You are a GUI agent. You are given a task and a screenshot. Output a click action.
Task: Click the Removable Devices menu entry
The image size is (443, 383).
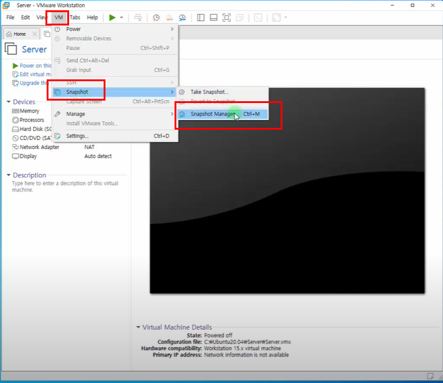point(115,38)
